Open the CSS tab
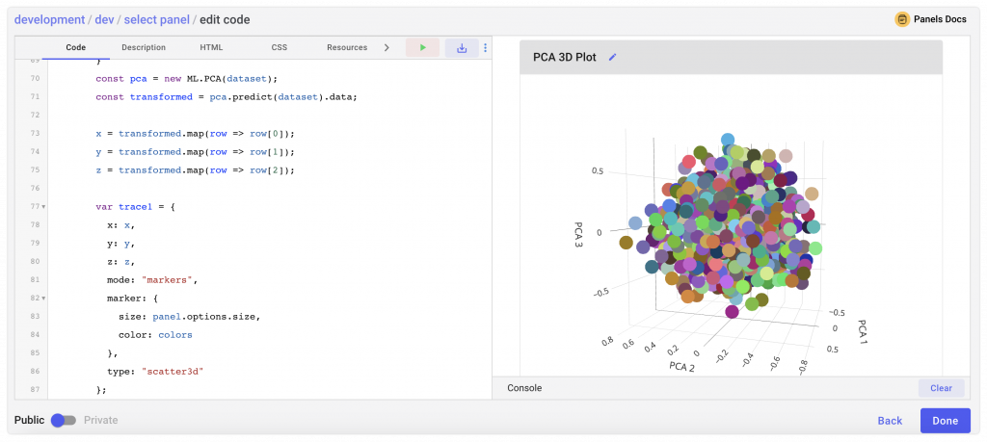The image size is (987, 442). pyautogui.click(x=280, y=48)
